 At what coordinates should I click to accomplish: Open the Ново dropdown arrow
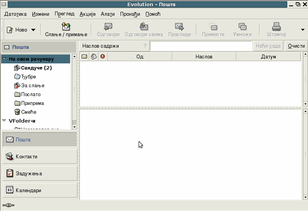pyautogui.click(x=33, y=30)
